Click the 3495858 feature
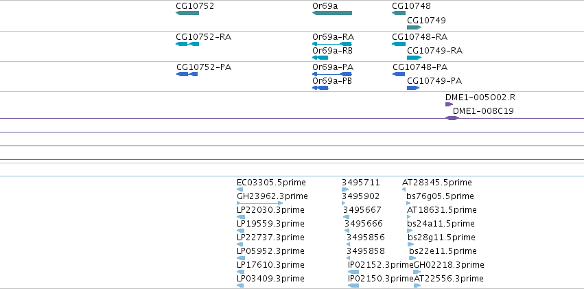Image resolution: width=584 pixels, height=289 pixels. point(348,258)
